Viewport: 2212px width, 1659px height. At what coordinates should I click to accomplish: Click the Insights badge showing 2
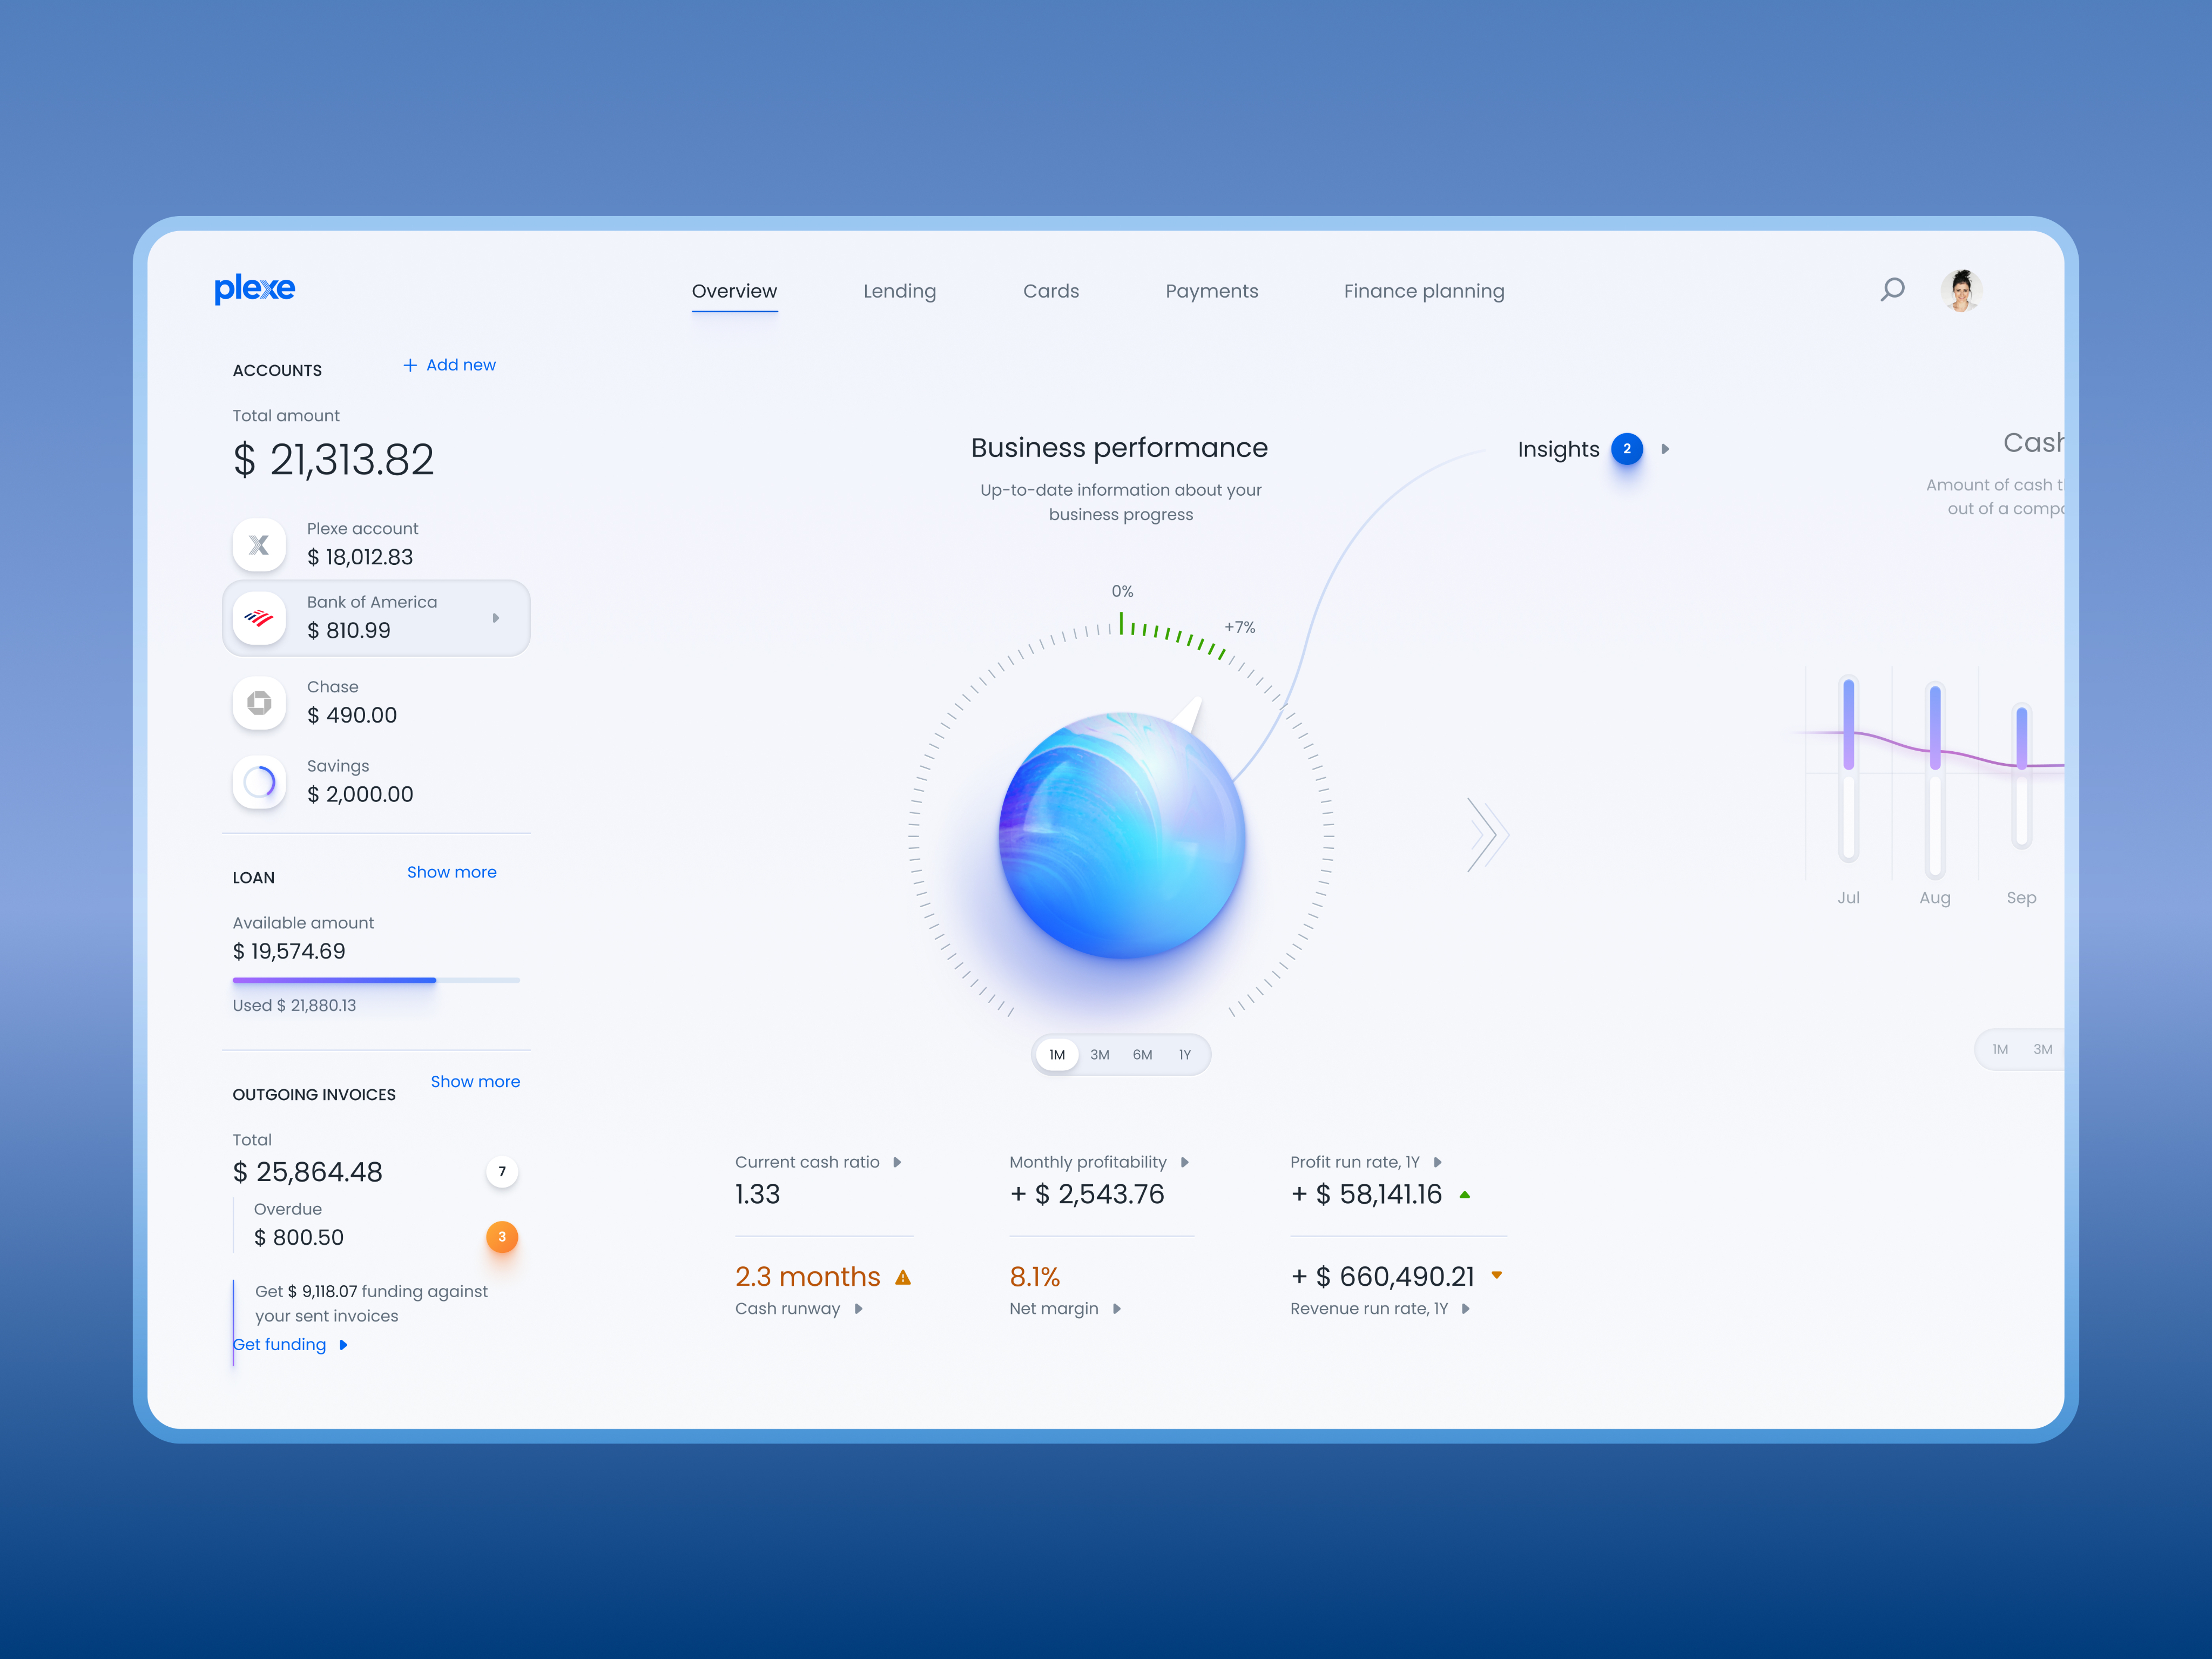click(x=1627, y=449)
